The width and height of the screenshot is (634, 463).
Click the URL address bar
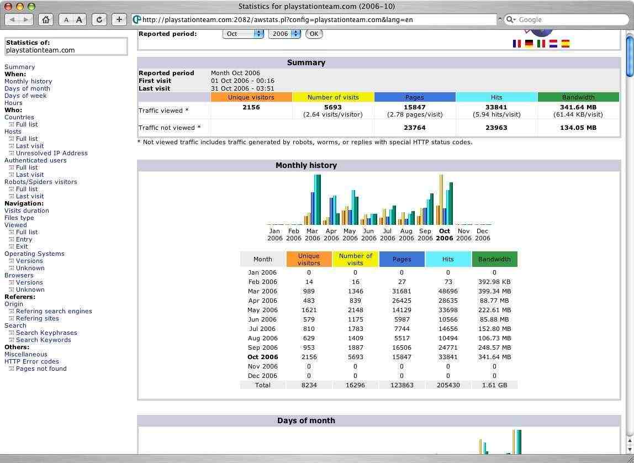click(315, 19)
